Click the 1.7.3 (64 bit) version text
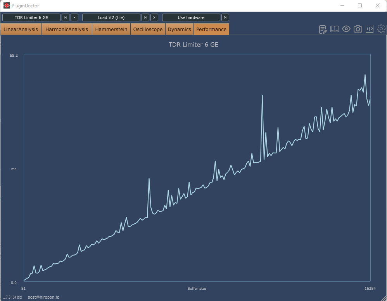Screen dimensions: 387x301 pyautogui.click(x=12, y=297)
